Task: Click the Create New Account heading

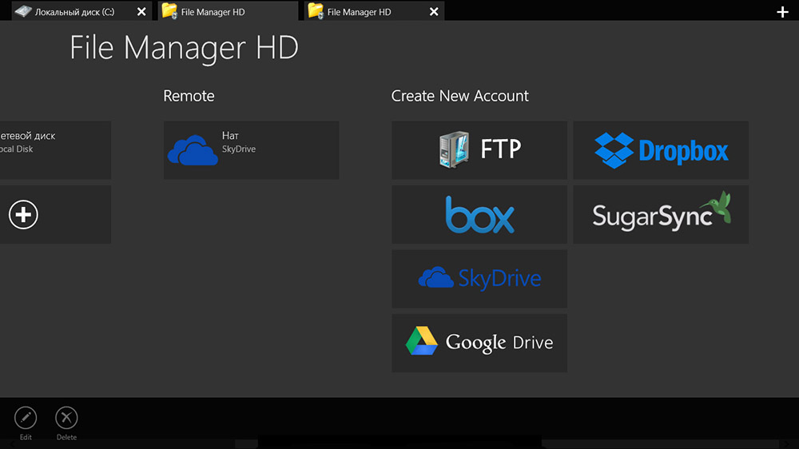Action: pyautogui.click(x=459, y=96)
